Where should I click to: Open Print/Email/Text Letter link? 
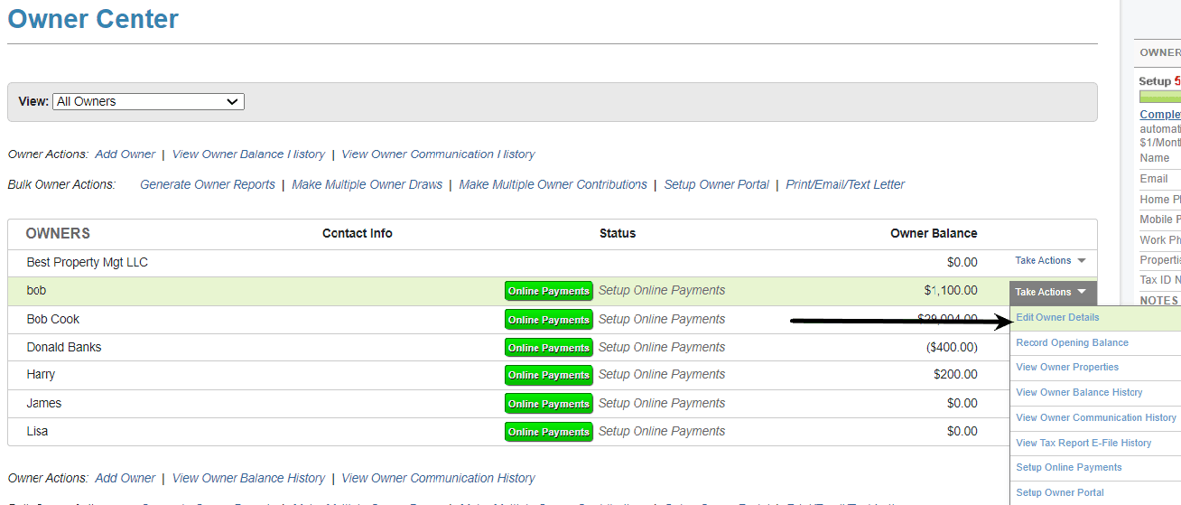[x=845, y=184]
